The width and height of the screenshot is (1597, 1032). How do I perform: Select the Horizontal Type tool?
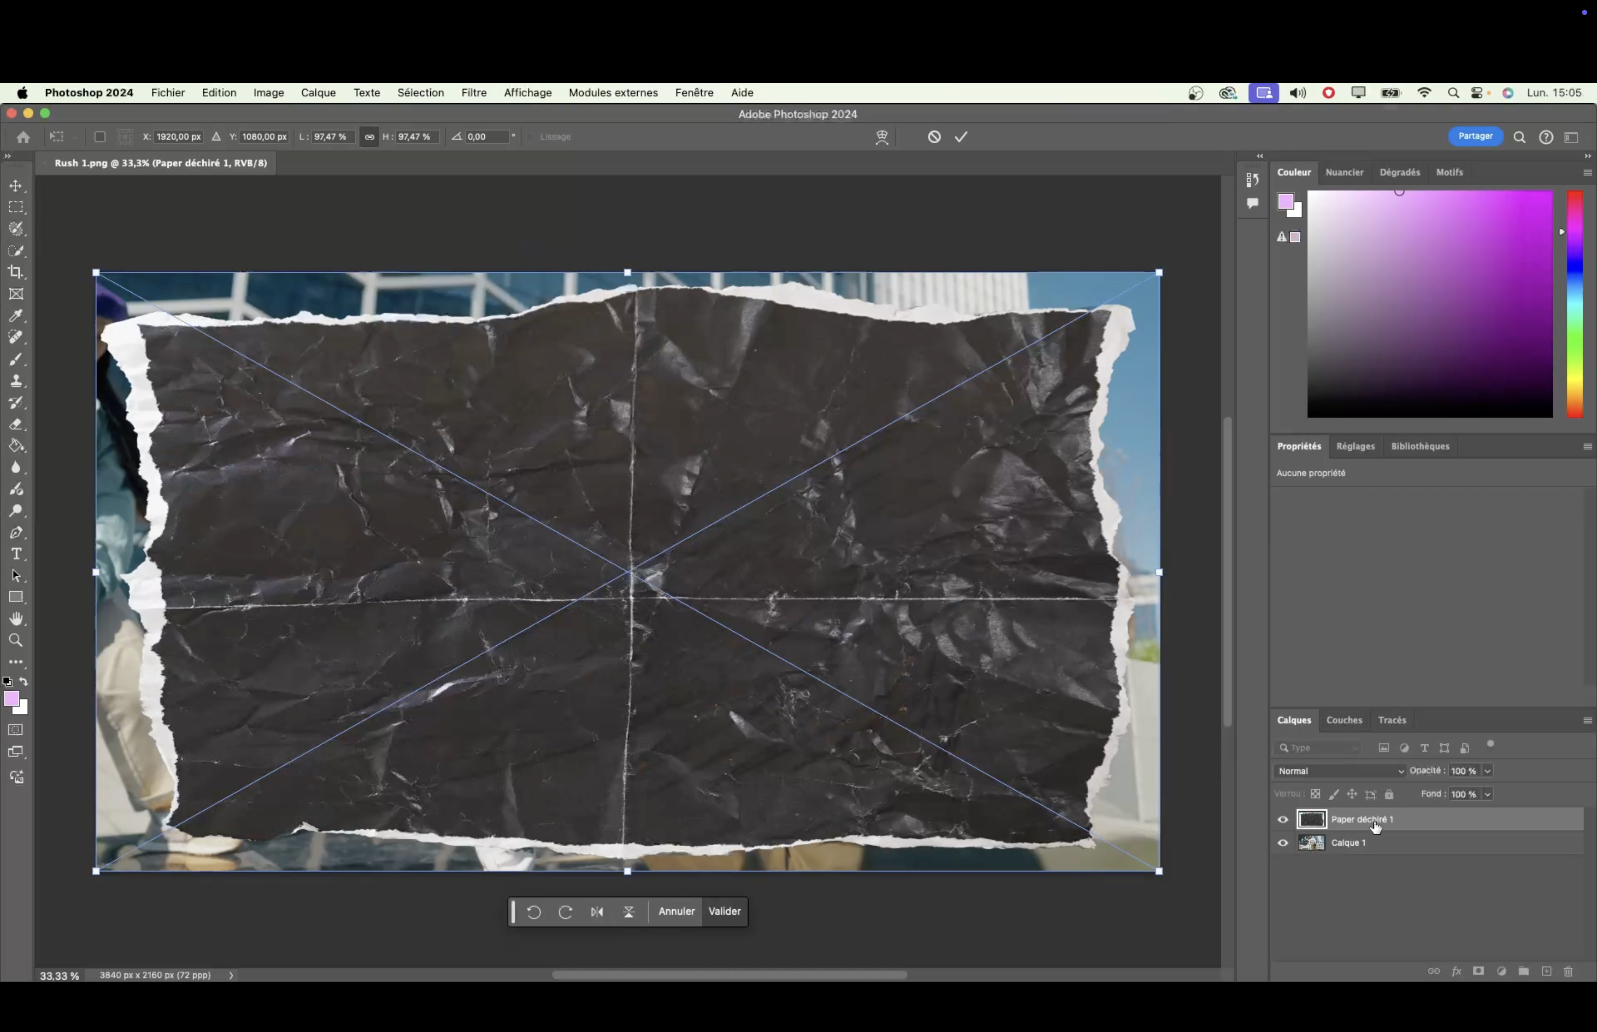pyautogui.click(x=16, y=554)
